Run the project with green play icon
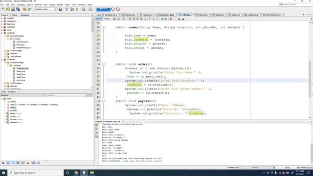This screenshot has width=313, height=176. [x=77, y=9]
